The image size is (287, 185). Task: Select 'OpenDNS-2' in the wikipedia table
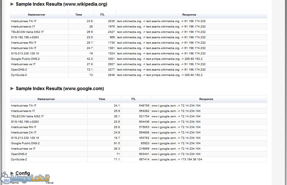[x=19, y=70]
